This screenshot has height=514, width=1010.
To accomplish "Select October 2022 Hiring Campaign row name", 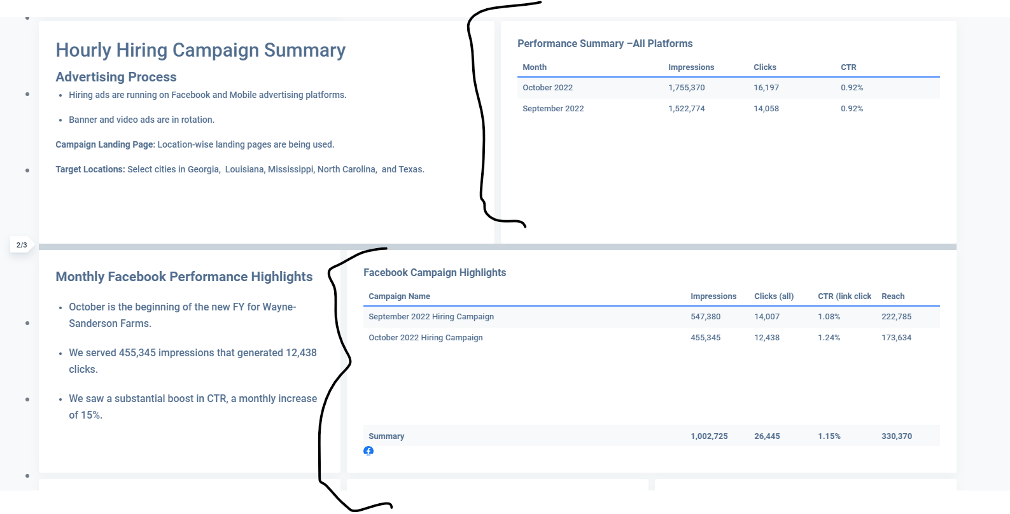I will tap(426, 338).
